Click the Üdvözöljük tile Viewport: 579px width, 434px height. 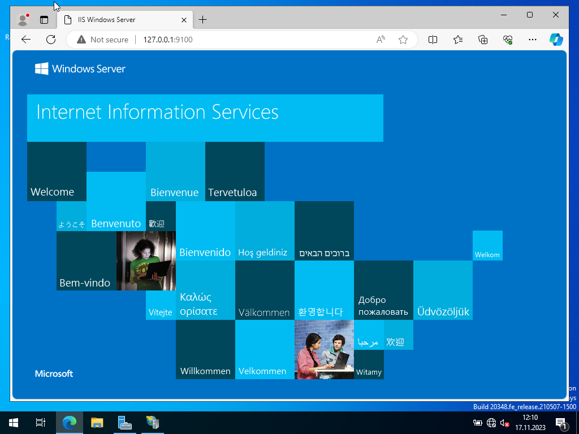pyautogui.click(x=443, y=290)
